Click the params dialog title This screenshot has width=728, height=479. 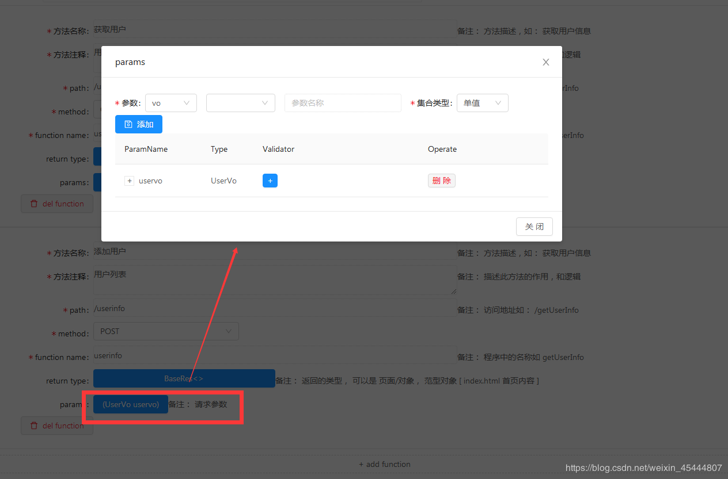(130, 62)
